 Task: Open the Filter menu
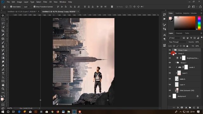click(x=45, y=2)
